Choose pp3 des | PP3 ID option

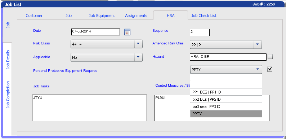point(226,107)
